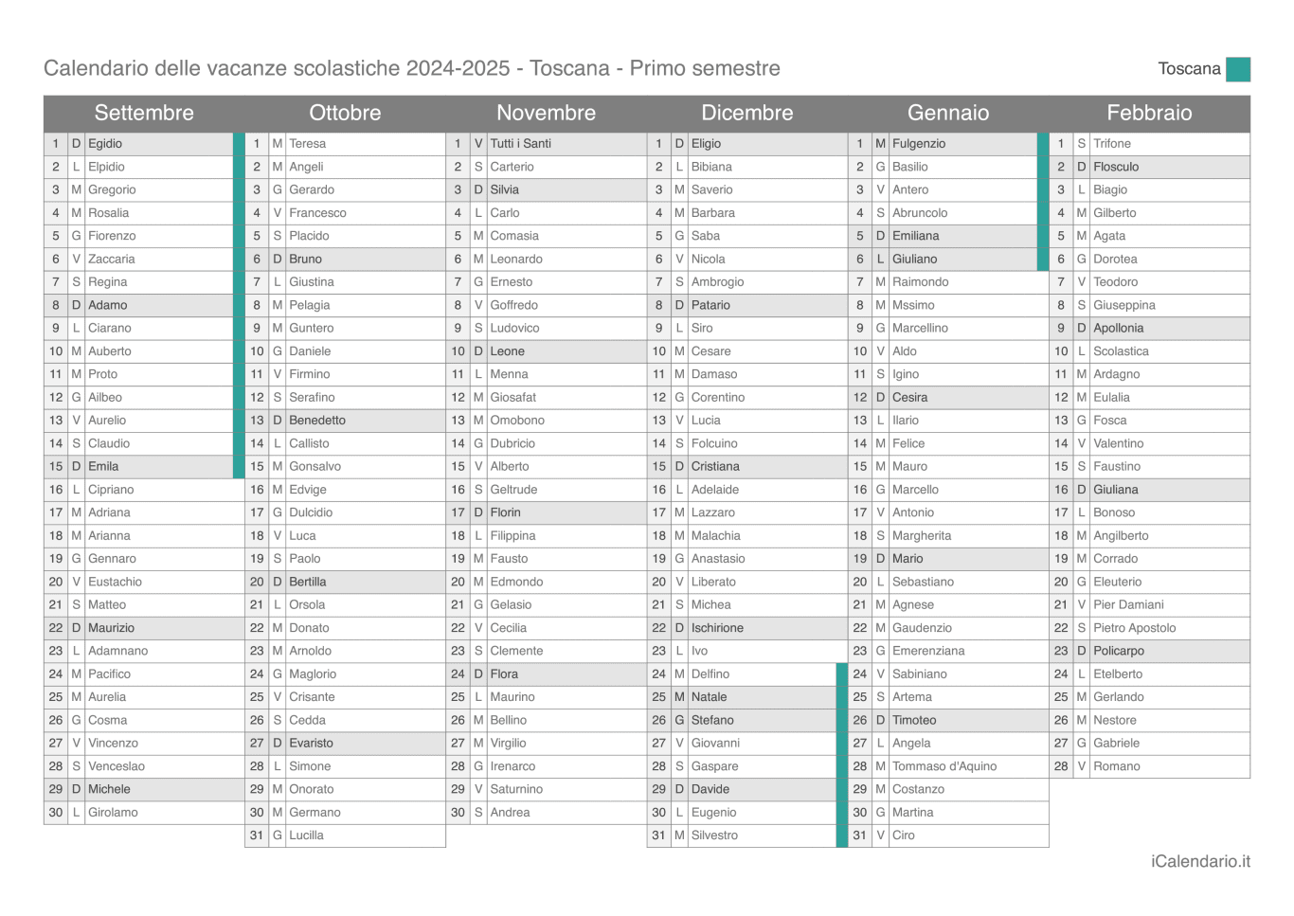
Task: Click the Valentino entry in Febbraio
Action: point(1118,443)
